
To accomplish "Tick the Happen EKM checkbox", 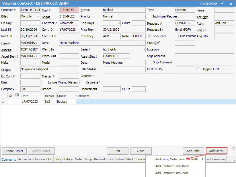I will click(198, 69).
